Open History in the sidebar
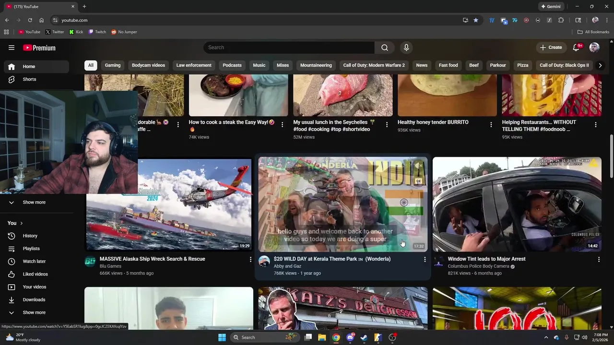 click(36, 236)
